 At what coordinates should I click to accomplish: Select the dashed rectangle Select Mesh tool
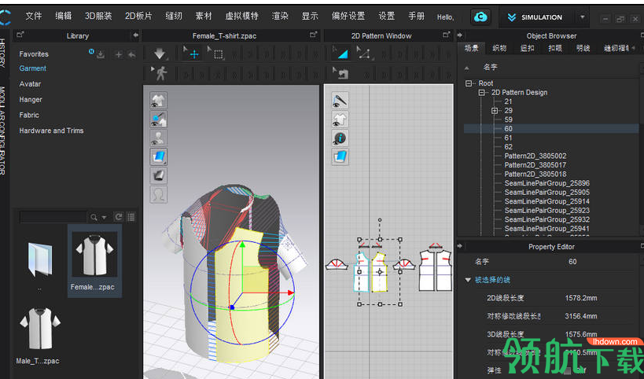[x=216, y=53]
